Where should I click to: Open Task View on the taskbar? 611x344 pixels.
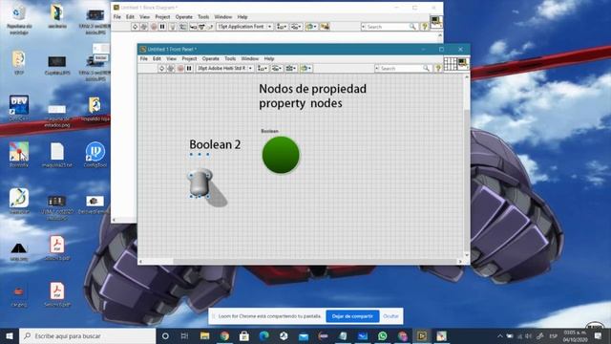[x=184, y=335]
